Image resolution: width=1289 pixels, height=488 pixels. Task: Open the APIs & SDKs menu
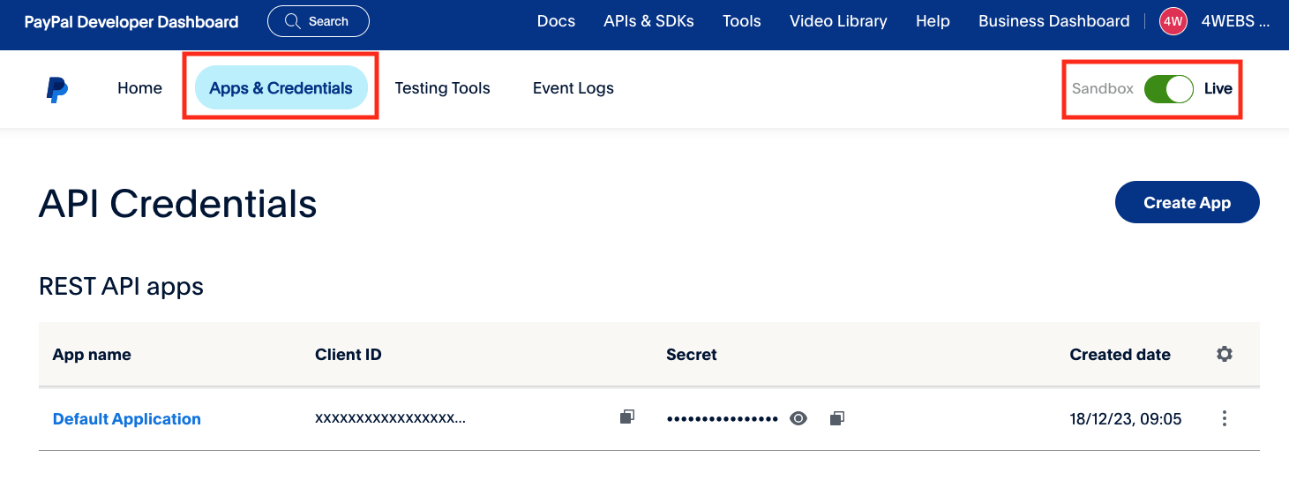click(648, 21)
